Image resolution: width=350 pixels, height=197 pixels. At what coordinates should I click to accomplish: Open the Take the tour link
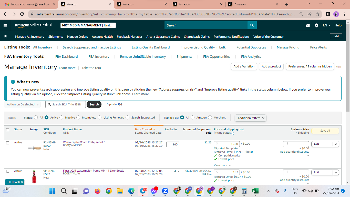pos(91,68)
